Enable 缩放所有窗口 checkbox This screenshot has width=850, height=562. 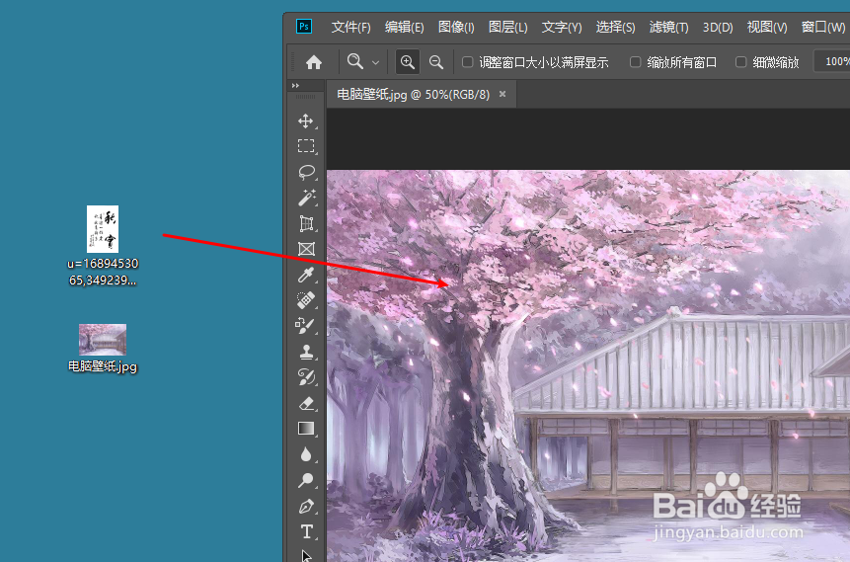coord(636,62)
